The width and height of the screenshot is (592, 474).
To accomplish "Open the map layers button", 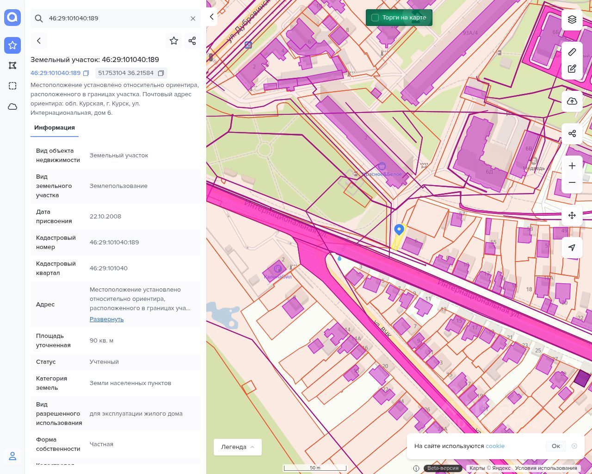I will click(572, 19).
